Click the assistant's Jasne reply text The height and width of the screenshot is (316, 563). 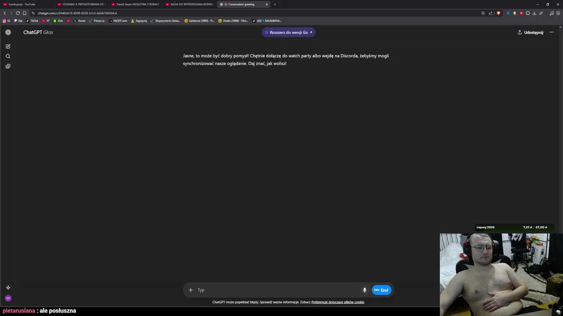(286, 60)
